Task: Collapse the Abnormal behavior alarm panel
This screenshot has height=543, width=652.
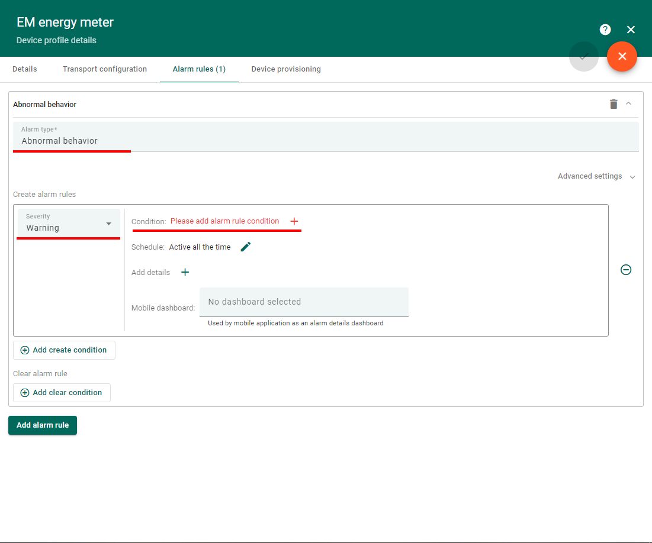Action: pos(629,104)
